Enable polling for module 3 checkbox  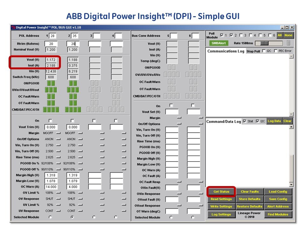[x=241, y=35]
